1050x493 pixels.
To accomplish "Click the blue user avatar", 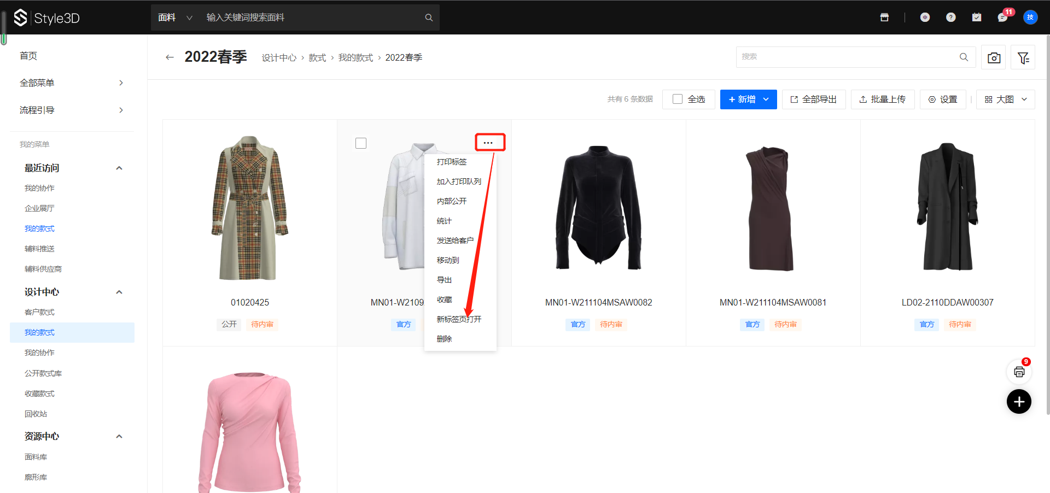I will pyautogui.click(x=1030, y=17).
